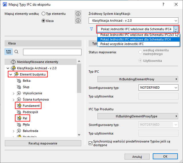Screen dimensions: 183x163
Task: Click the class search input field
Action: click(x=52, y=52)
